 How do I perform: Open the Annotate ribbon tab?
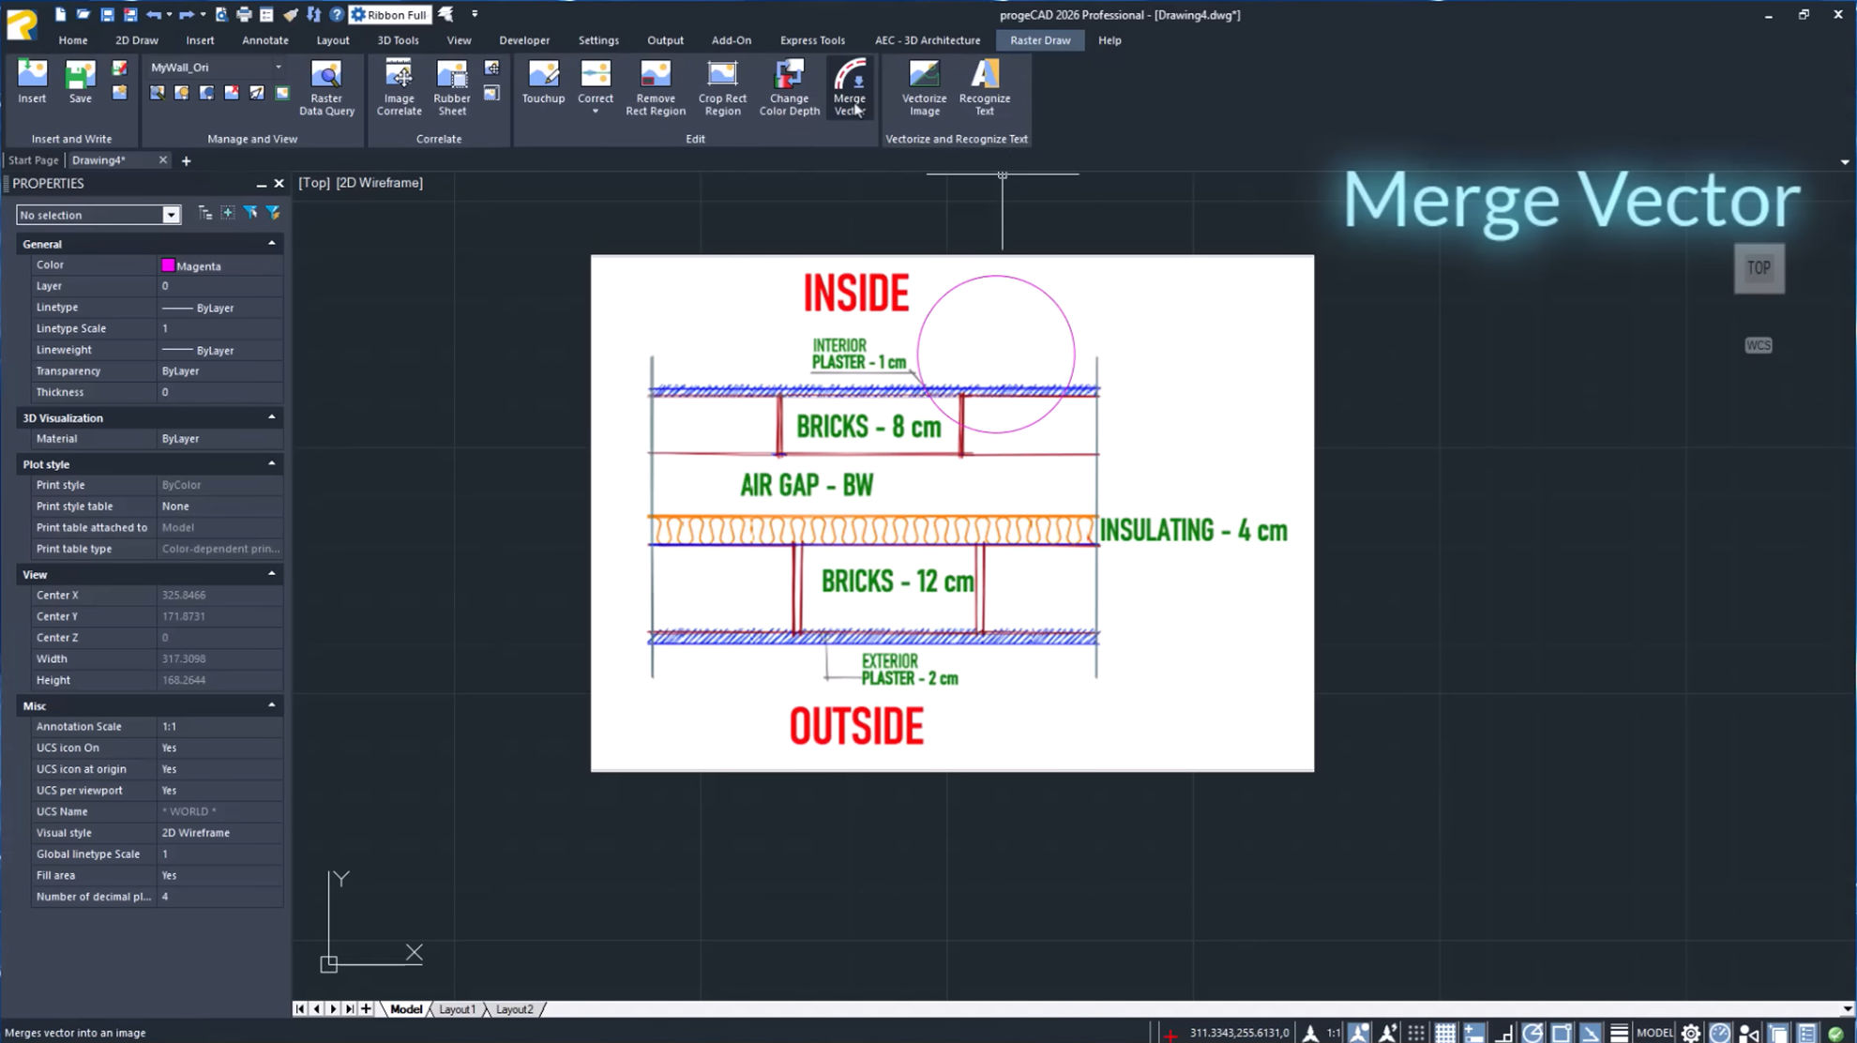point(265,40)
